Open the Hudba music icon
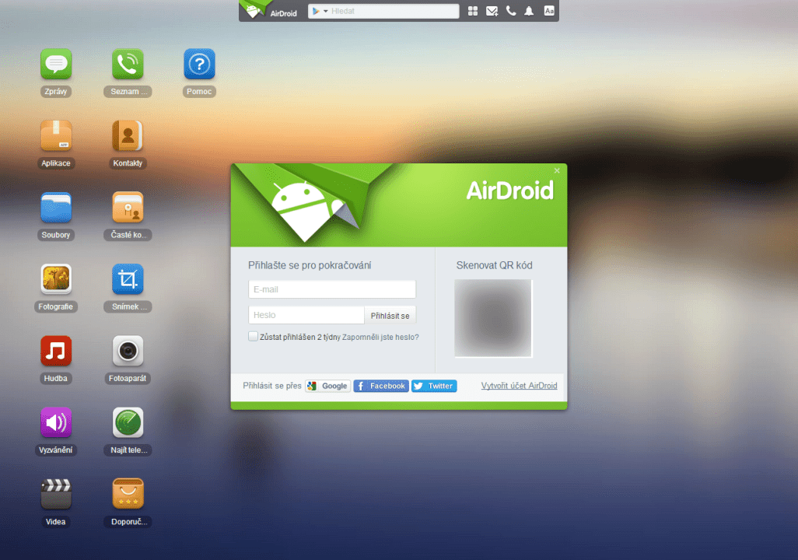 click(x=56, y=352)
